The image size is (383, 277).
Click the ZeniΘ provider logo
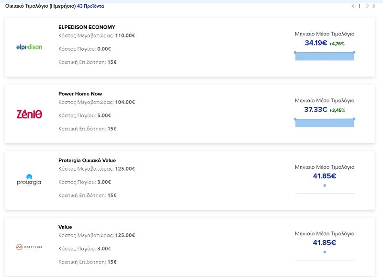click(29, 114)
